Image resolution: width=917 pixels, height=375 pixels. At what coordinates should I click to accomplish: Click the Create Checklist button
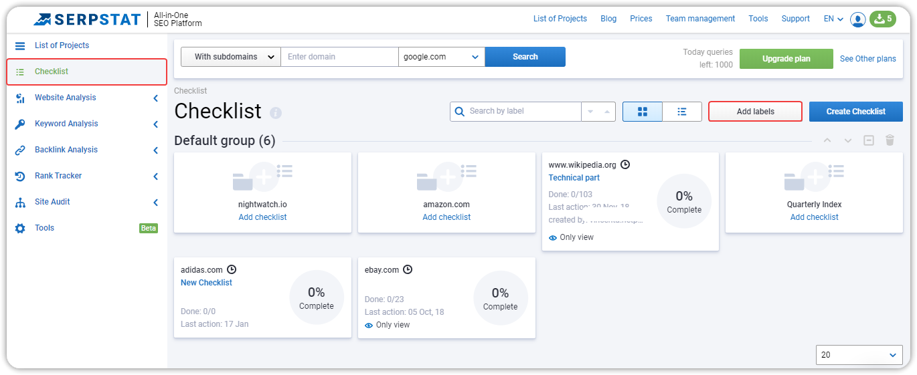[x=856, y=112]
